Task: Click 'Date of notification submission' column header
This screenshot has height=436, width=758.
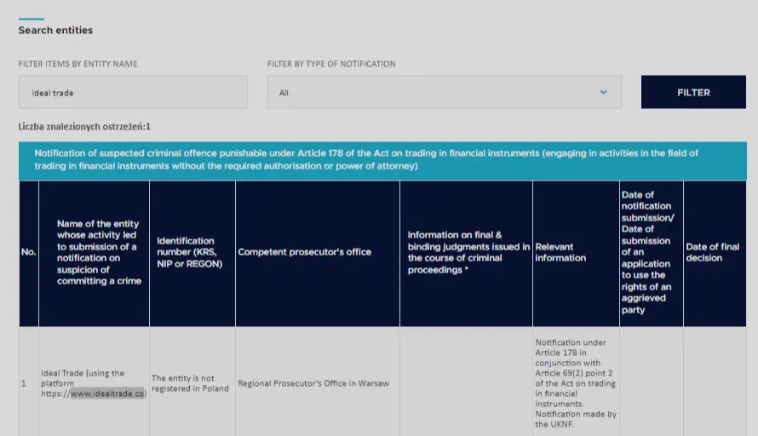Action: 652,252
